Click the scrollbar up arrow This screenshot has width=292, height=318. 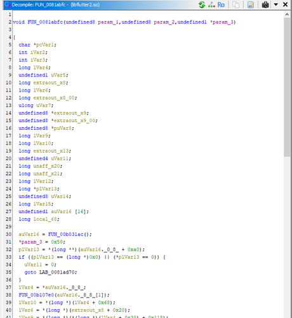click(x=287, y=15)
